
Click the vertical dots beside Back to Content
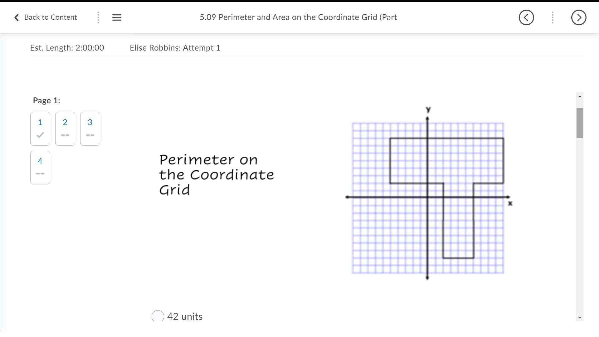(x=98, y=17)
